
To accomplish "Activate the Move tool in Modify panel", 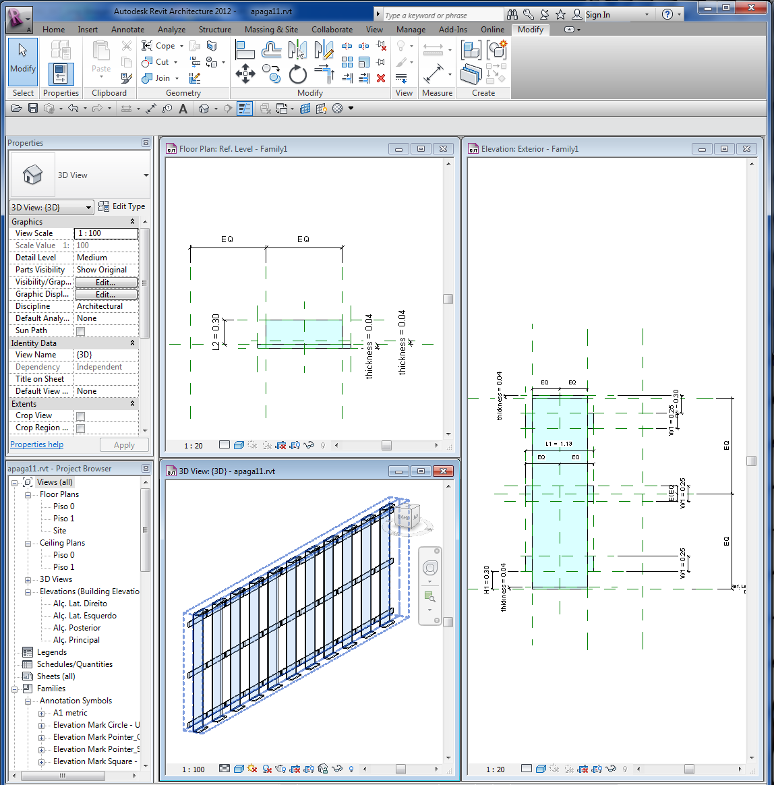I will coord(245,74).
